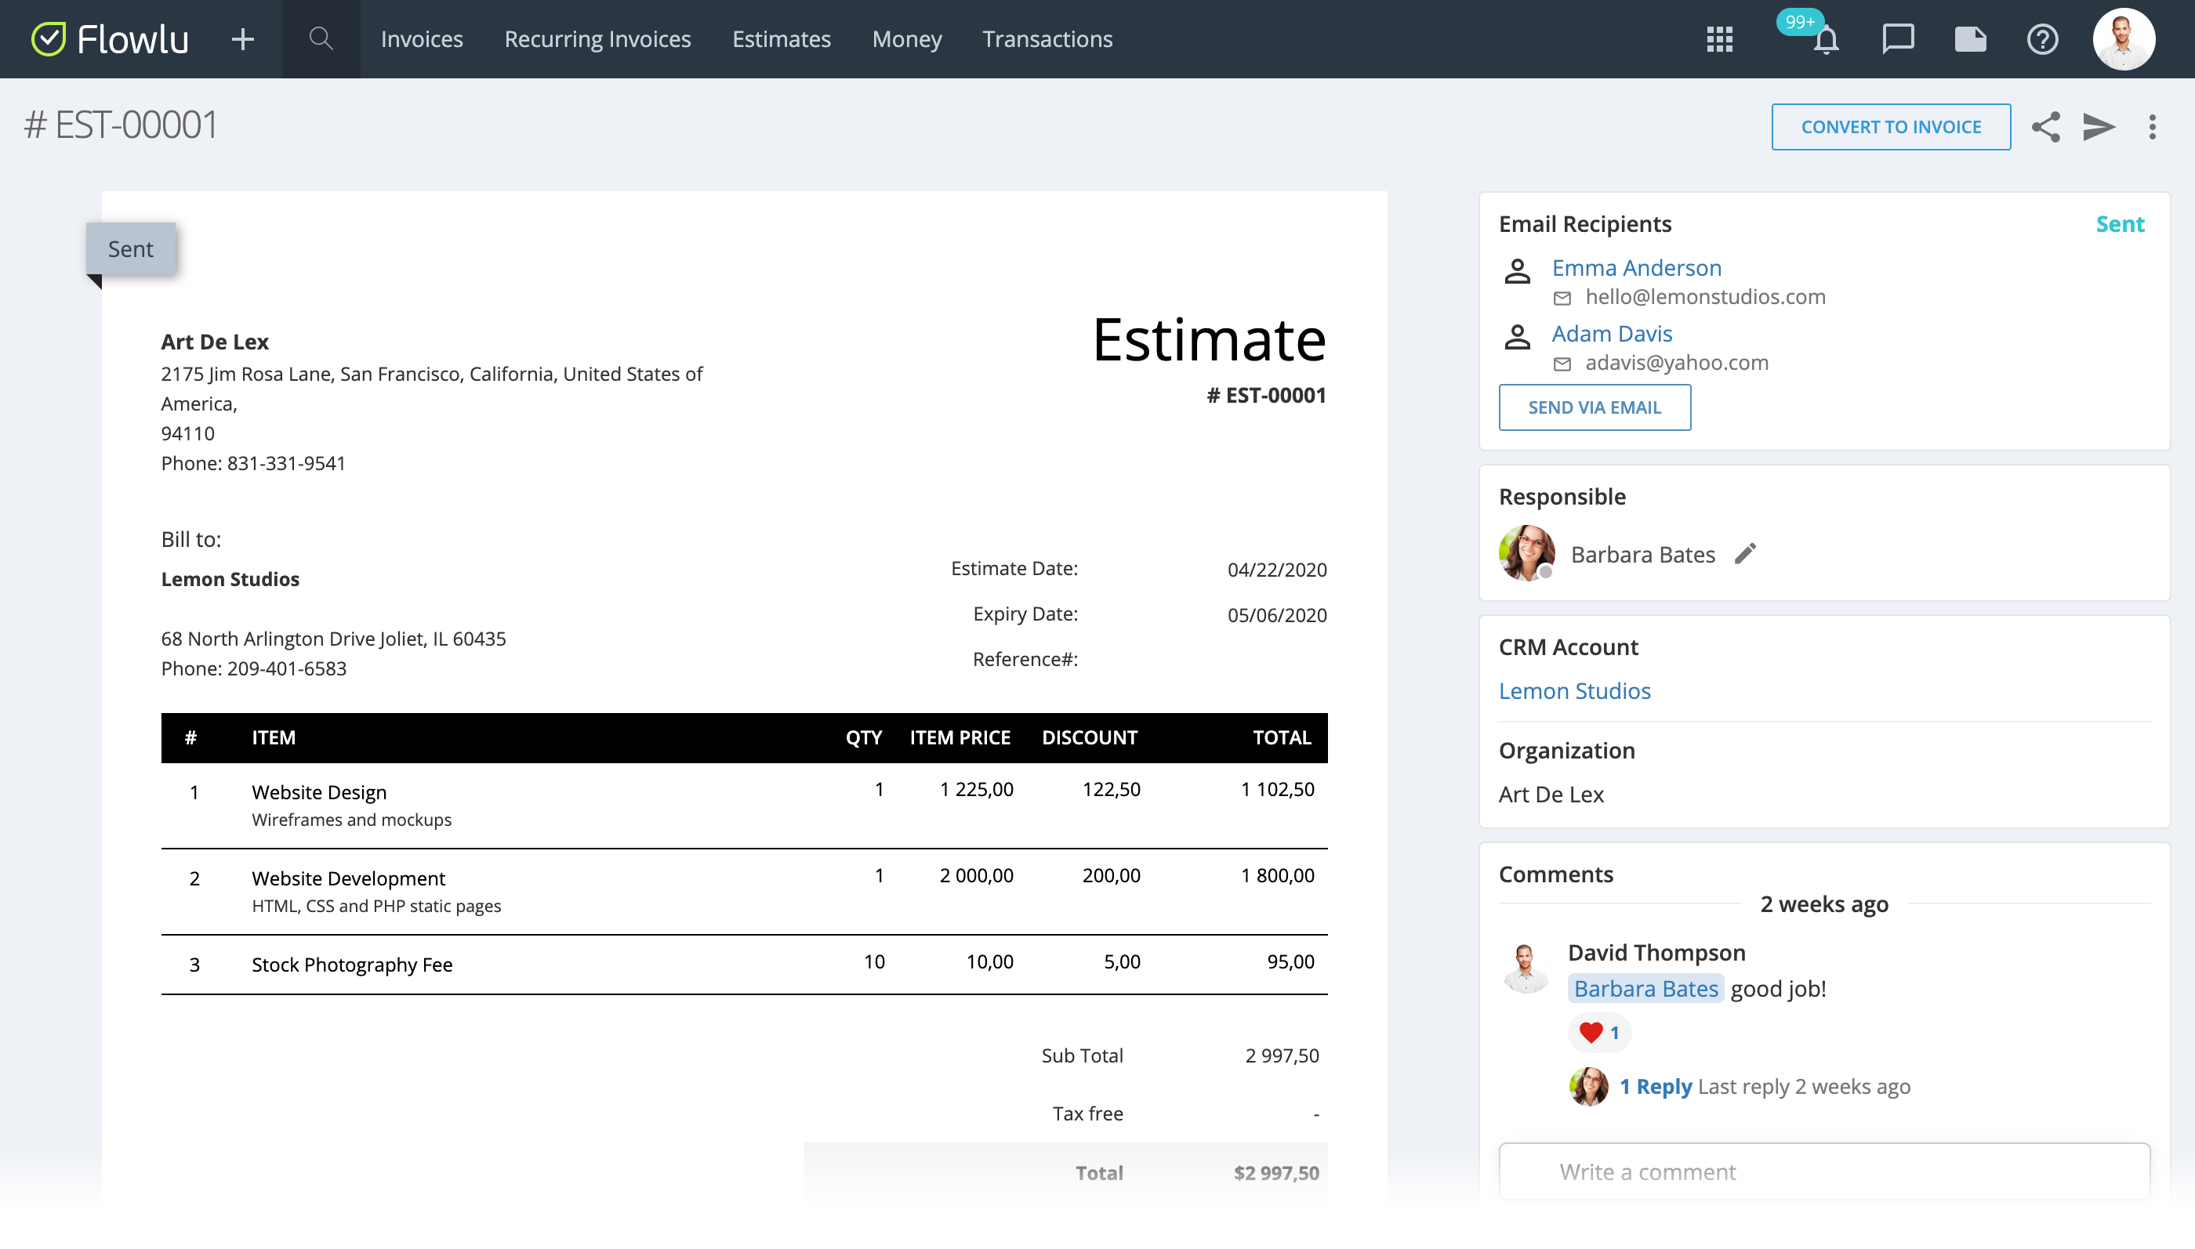Click Emma Anderson's person icon
This screenshot has width=2195, height=1249.
click(1517, 271)
